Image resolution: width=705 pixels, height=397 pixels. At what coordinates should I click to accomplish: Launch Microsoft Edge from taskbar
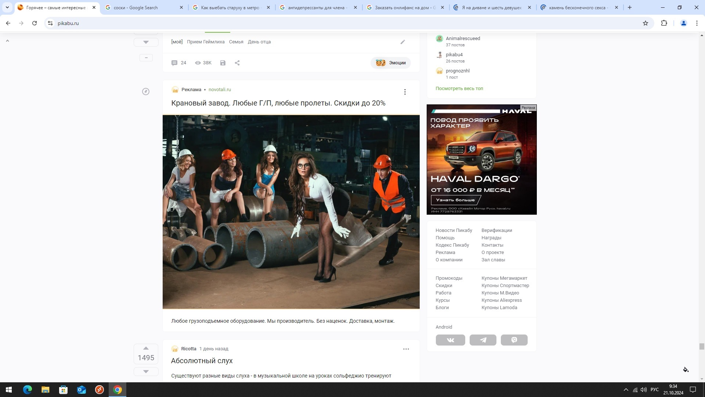click(x=28, y=390)
